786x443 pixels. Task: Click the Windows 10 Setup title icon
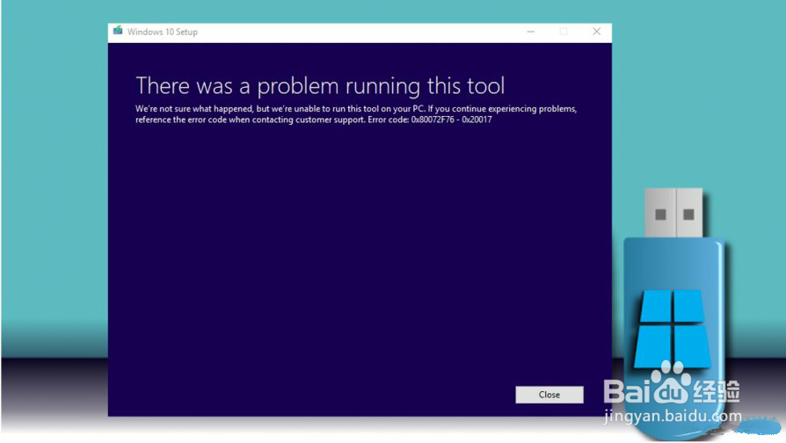coord(118,31)
